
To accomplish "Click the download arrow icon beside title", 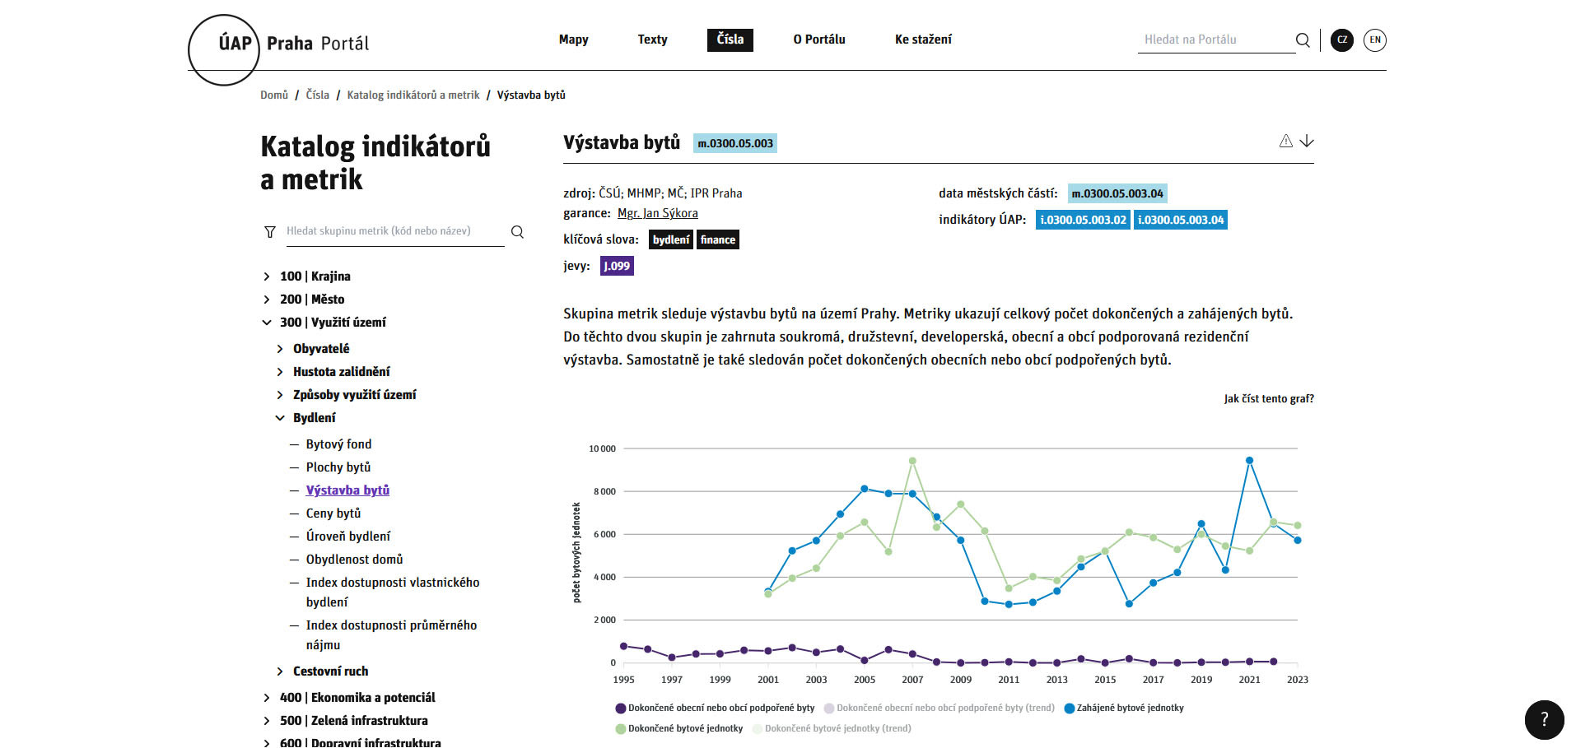I will pos(1307,142).
